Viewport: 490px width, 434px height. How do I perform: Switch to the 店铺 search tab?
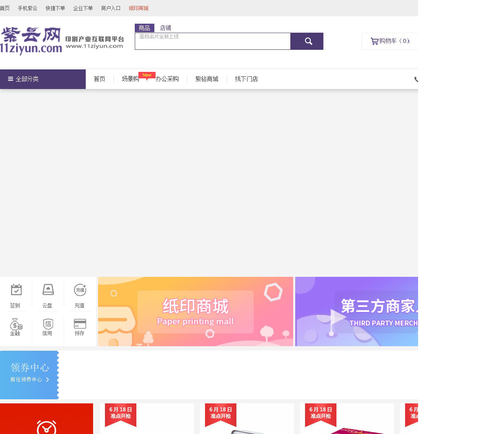click(x=165, y=28)
